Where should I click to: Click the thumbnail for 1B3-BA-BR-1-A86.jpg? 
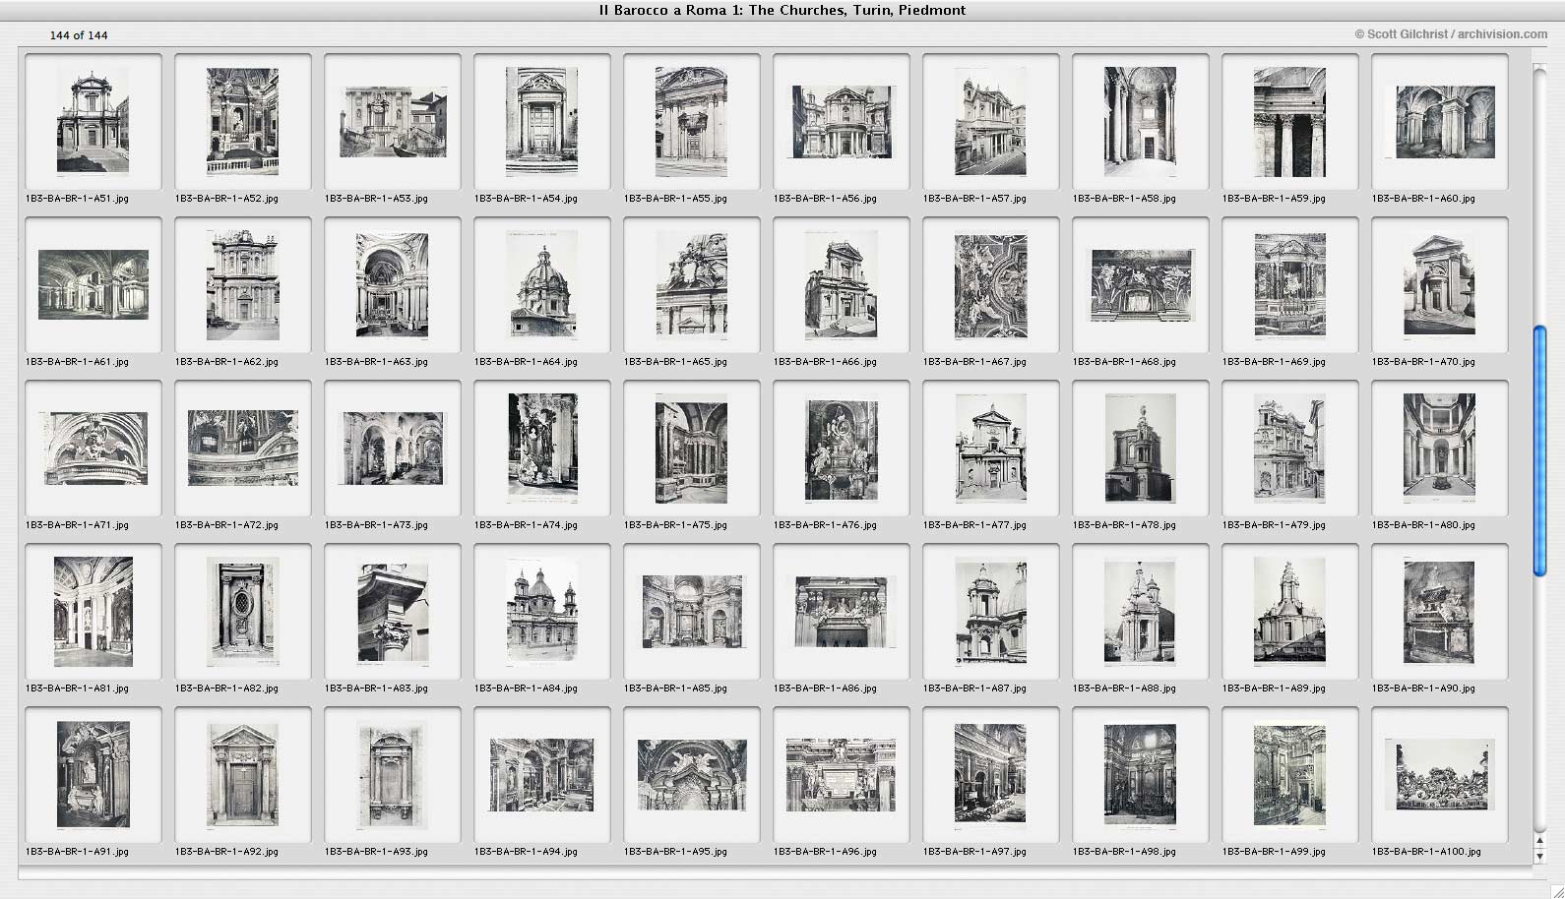[x=842, y=612]
